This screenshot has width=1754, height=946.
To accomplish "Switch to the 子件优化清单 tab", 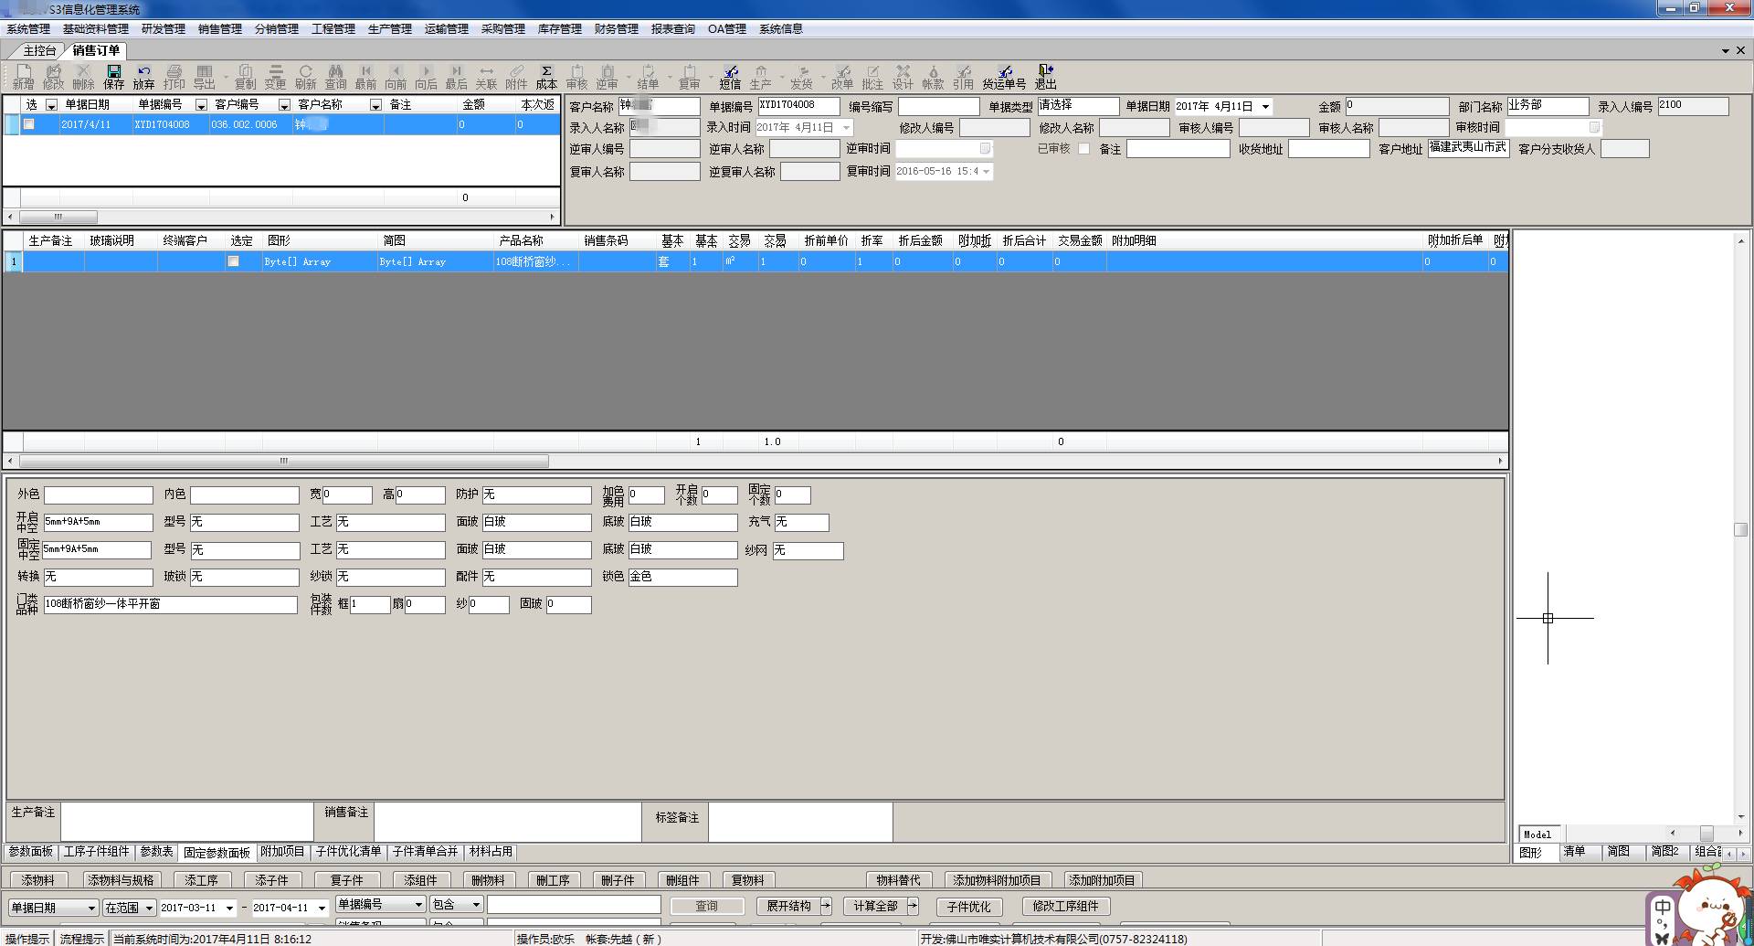I will (x=348, y=852).
